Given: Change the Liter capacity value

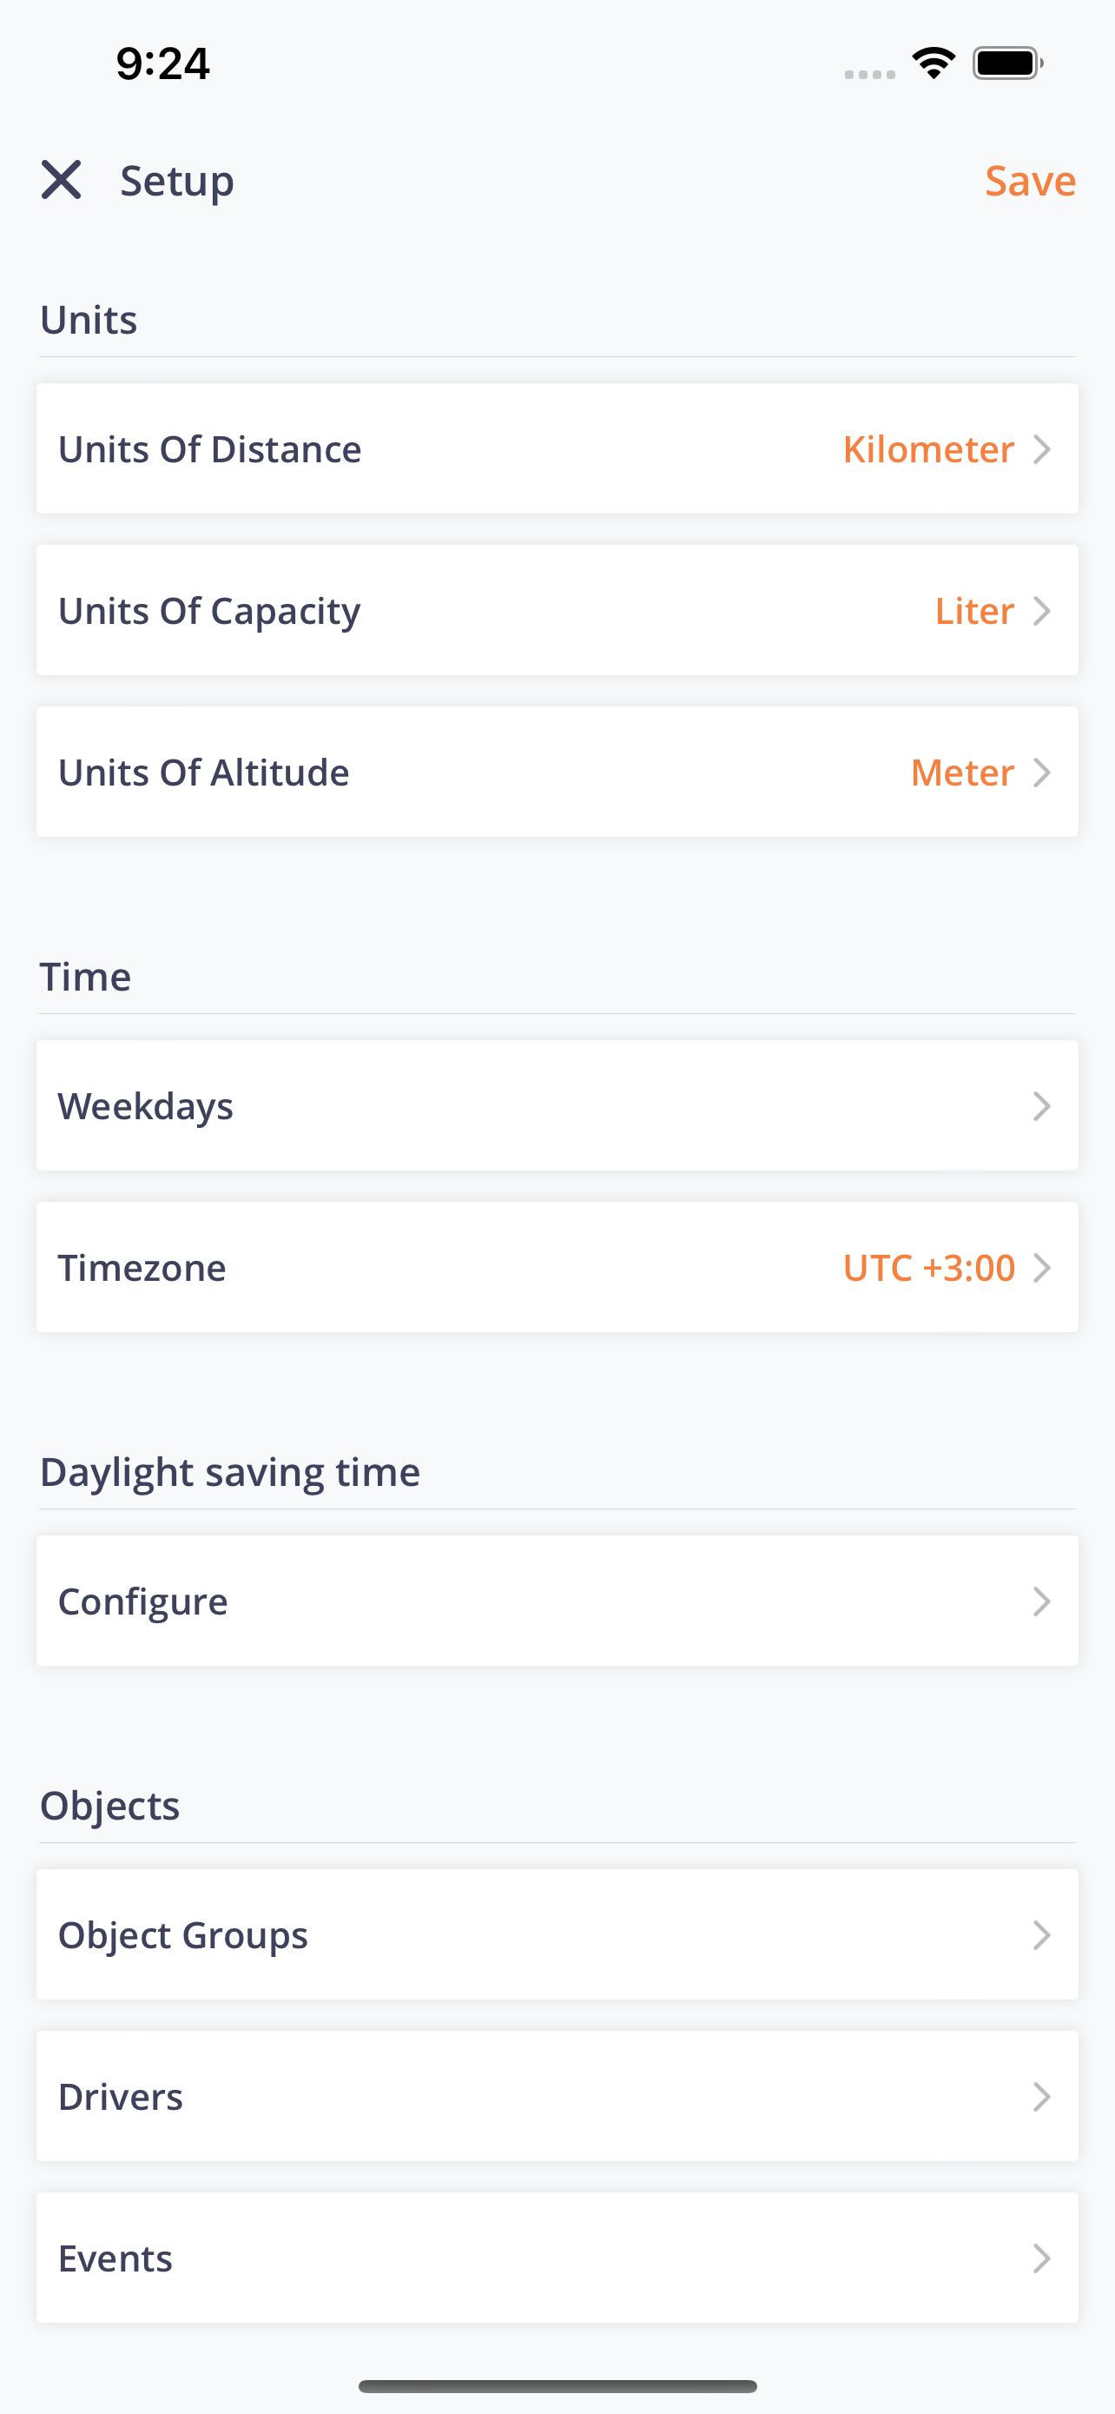Looking at the screenshot, I should pyautogui.click(x=974, y=610).
